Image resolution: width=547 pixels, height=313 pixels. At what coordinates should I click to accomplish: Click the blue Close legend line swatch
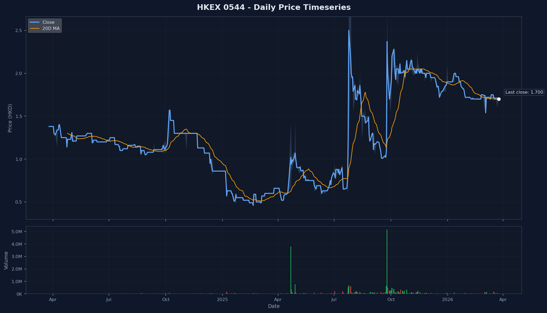coord(35,22)
